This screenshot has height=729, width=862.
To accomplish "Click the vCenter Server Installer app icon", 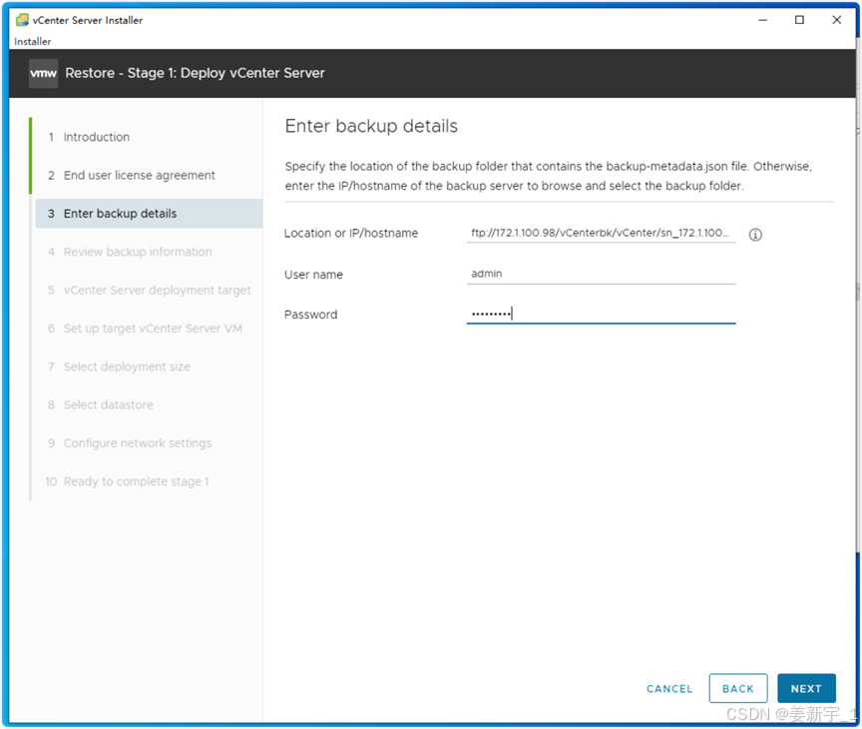I will click(22, 20).
